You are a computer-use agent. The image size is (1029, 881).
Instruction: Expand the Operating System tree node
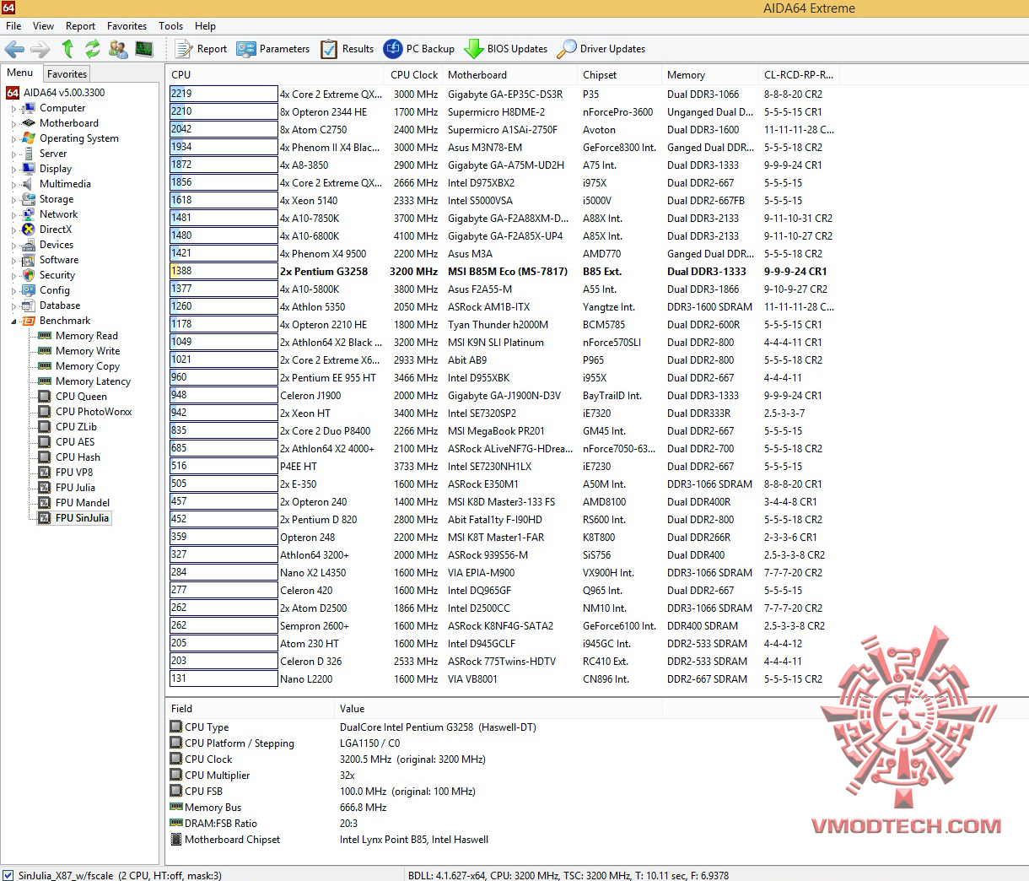[x=13, y=139]
